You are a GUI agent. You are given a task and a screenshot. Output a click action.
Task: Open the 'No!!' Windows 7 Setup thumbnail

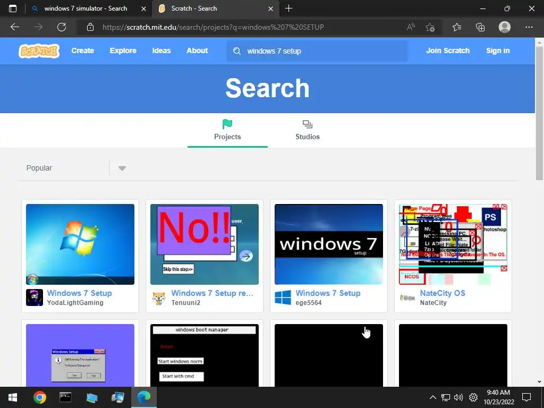[x=205, y=244]
